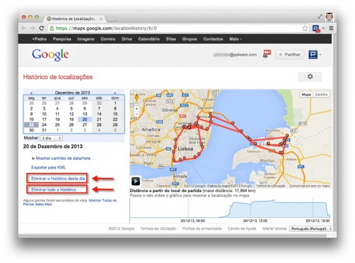Click Mostrar Todos os Pontos link

[103, 200]
